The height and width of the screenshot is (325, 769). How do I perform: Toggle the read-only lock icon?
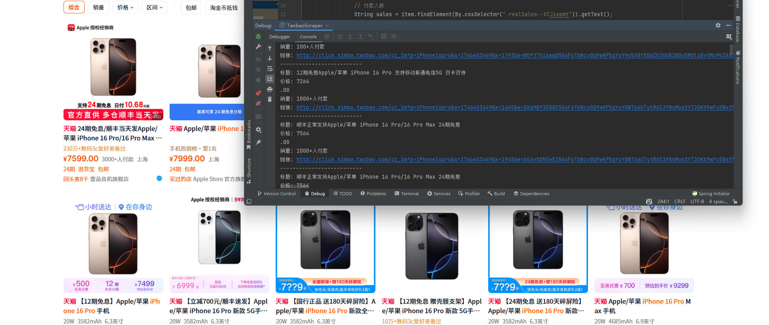[735, 202]
